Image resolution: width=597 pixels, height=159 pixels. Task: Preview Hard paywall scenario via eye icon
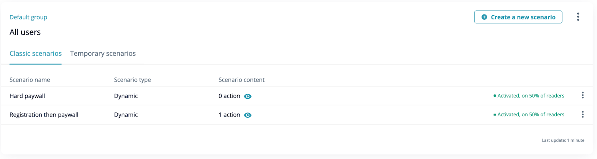(x=248, y=96)
